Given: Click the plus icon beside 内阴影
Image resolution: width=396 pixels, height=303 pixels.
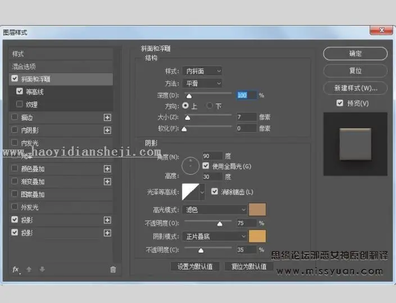Looking at the screenshot, I should pyautogui.click(x=107, y=130).
